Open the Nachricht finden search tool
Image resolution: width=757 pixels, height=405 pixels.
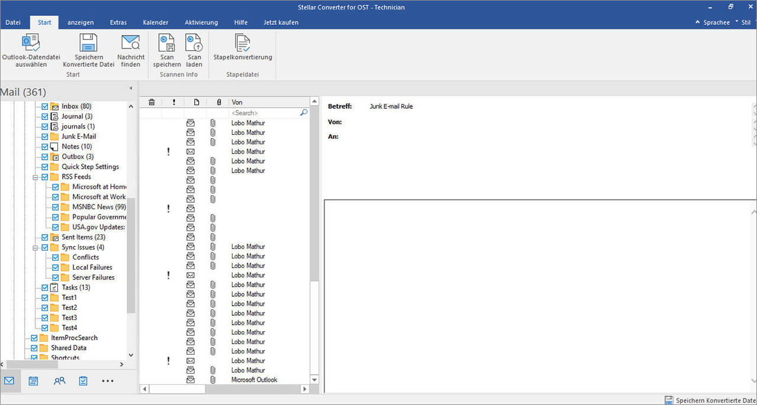tap(131, 43)
